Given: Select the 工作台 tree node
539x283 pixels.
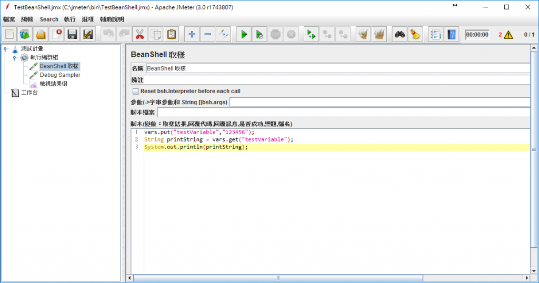Looking at the screenshot, I should (29, 93).
